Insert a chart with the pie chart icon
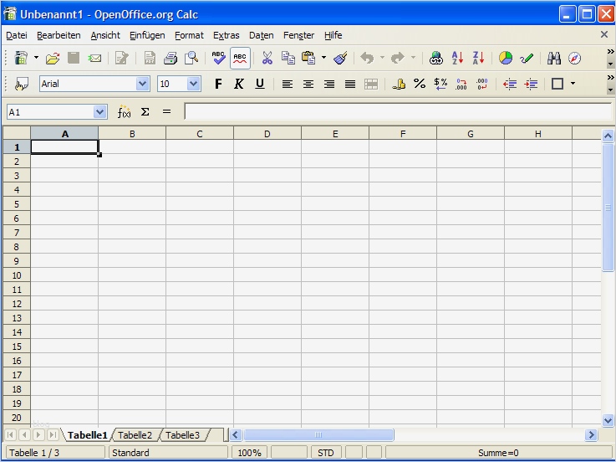The image size is (616, 462). click(506, 59)
